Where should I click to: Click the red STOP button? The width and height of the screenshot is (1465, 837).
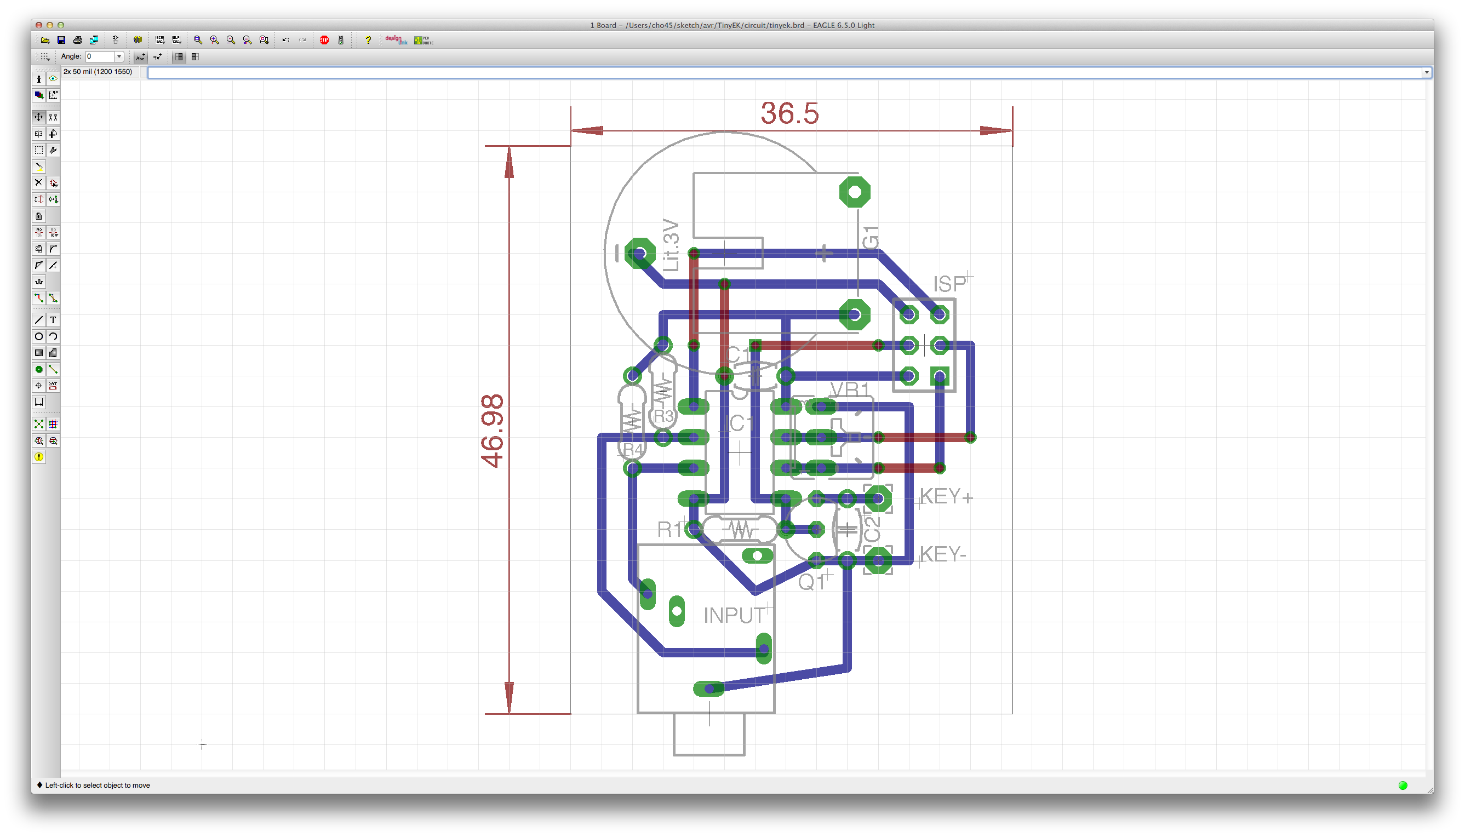click(324, 39)
